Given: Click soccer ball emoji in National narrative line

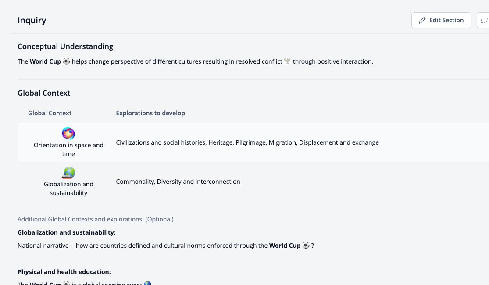Looking at the screenshot, I should 306,246.
